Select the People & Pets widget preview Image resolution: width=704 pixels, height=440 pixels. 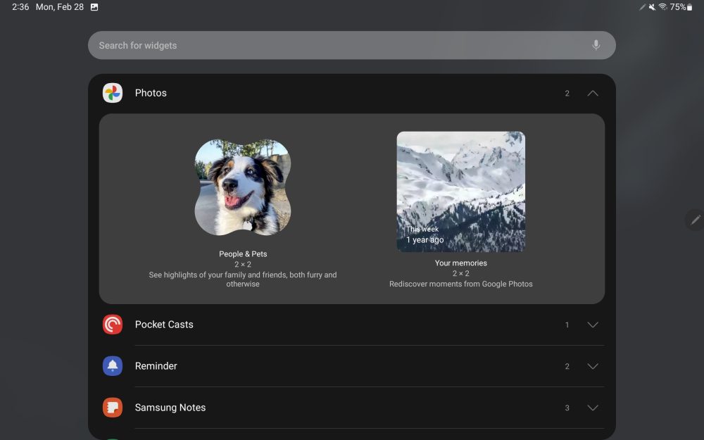(x=242, y=186)
